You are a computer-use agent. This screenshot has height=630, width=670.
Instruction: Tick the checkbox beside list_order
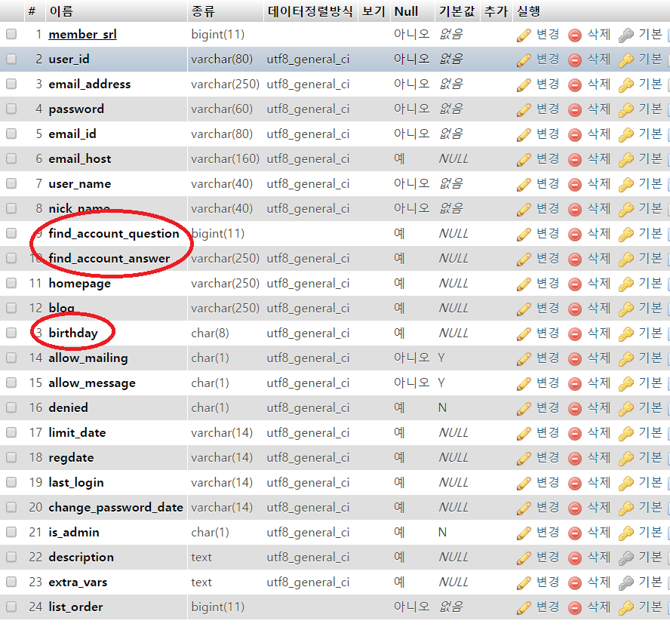(11, 607)
